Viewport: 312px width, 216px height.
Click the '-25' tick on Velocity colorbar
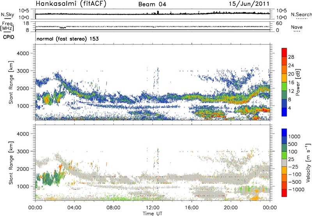[293, 166]
